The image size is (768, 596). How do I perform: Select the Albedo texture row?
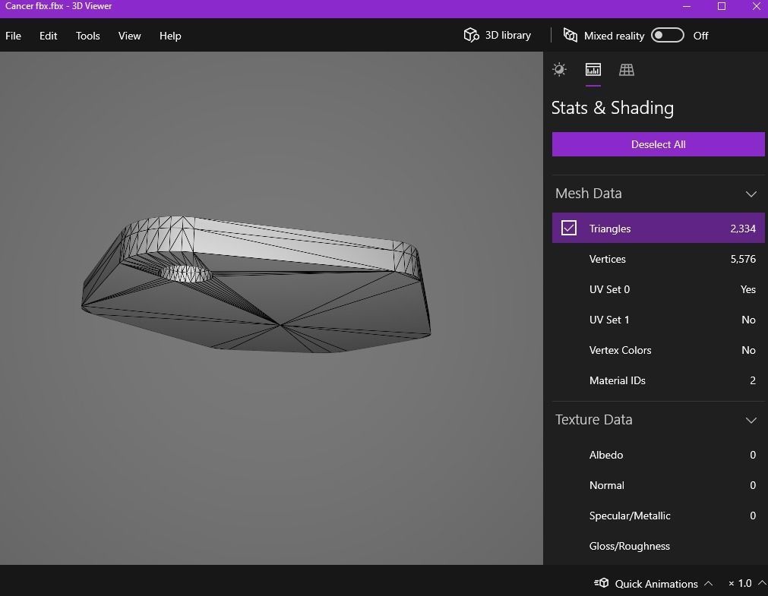click(659, 455)
